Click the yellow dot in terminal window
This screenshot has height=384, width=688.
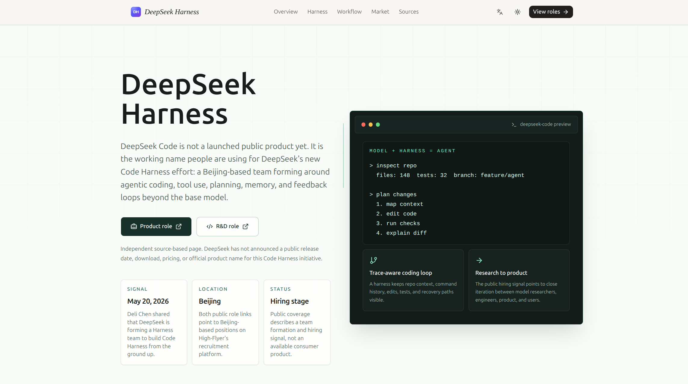pyautogui.click(x=370, y=125)
